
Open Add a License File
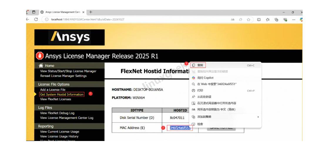pyautogui.click(x=53, y=89)
